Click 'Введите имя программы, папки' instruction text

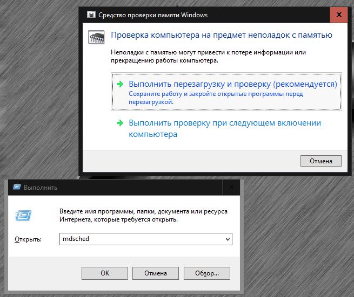[143, 215]
